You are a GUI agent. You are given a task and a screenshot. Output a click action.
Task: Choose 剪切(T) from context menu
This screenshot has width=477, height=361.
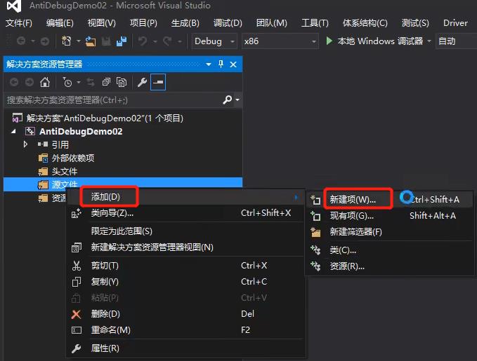(x=185, y=266)
